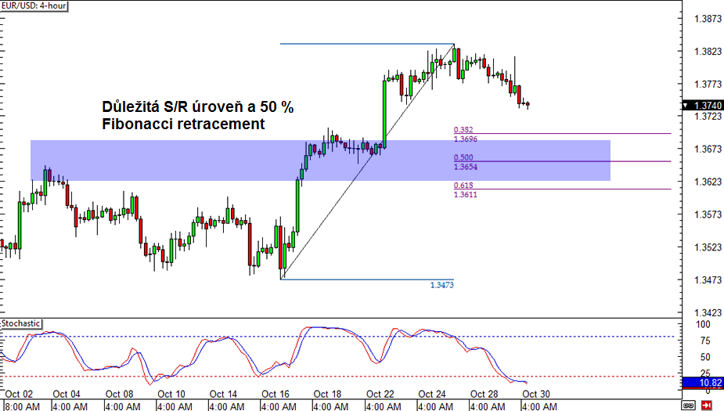This screenshot has height=411, width=724.
Task: Click the 1.3423 price axis label
Action: [708, 312]
